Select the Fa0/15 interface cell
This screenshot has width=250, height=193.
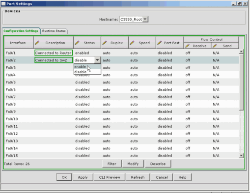tap(19, 156)
